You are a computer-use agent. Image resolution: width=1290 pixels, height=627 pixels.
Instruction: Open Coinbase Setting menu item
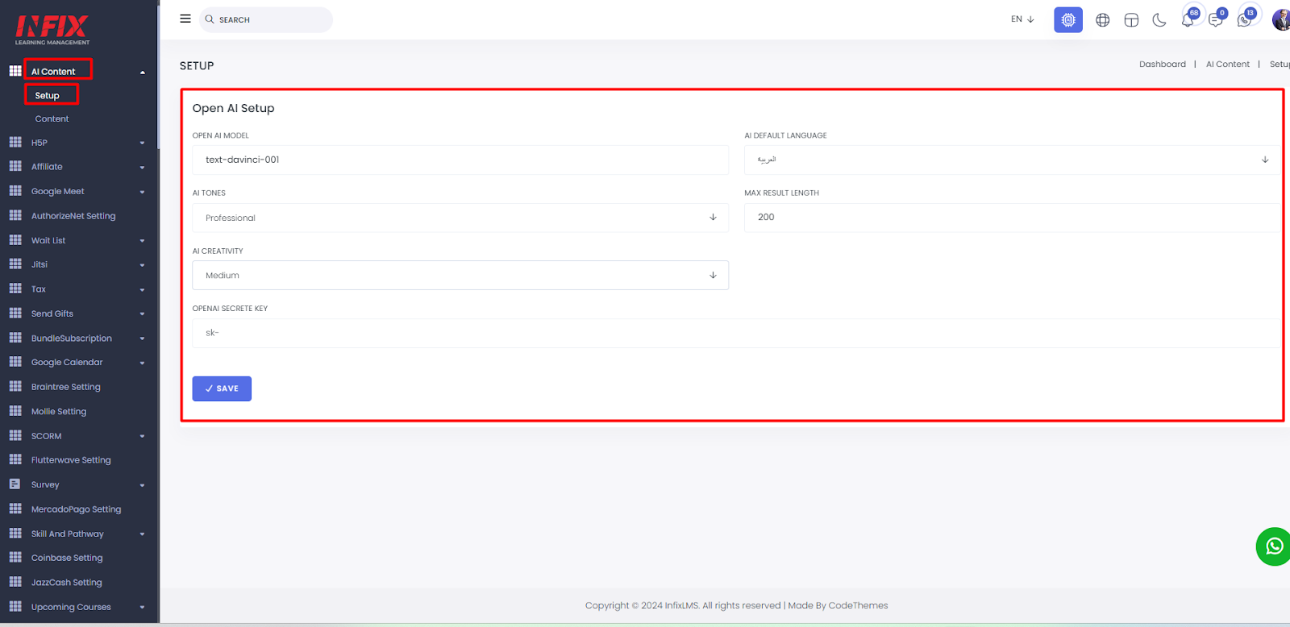point(67,558)
